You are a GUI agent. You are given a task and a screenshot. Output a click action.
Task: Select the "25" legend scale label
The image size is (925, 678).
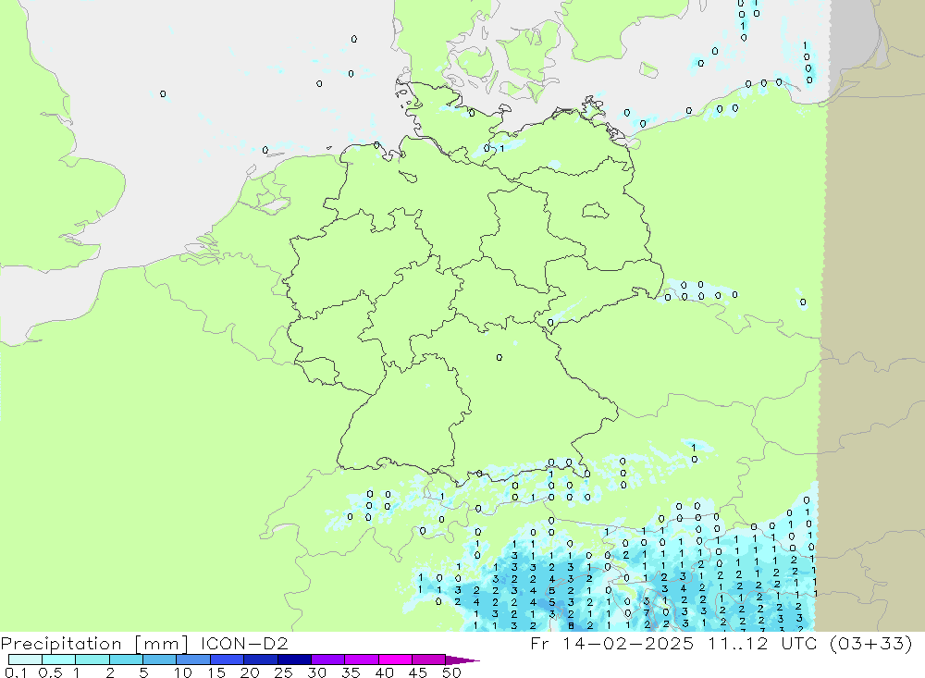click(283, 672)
